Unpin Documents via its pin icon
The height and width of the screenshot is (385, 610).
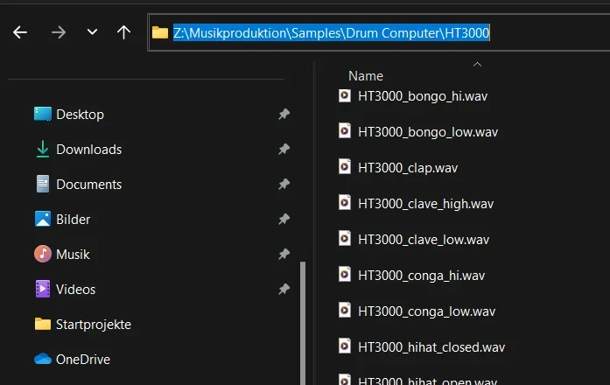(284, 184)
